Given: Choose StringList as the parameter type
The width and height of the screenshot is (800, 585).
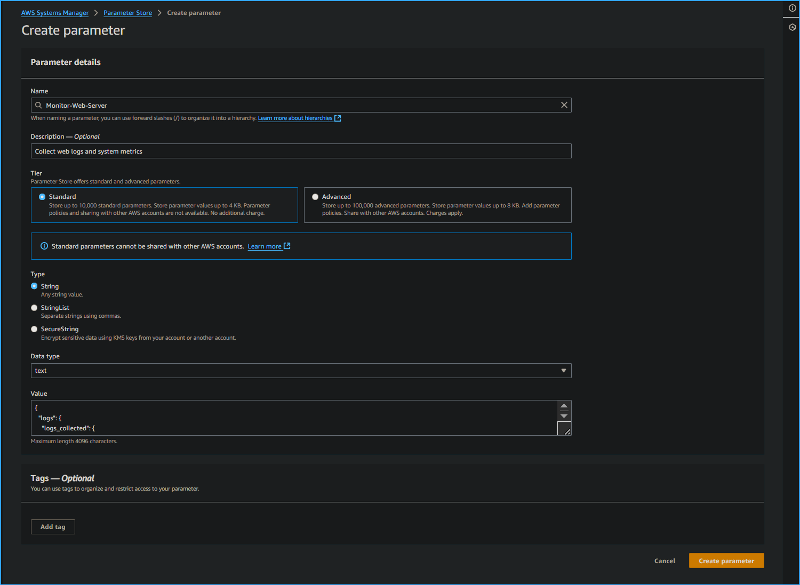Looking at the screenshot, I should 34,308.
